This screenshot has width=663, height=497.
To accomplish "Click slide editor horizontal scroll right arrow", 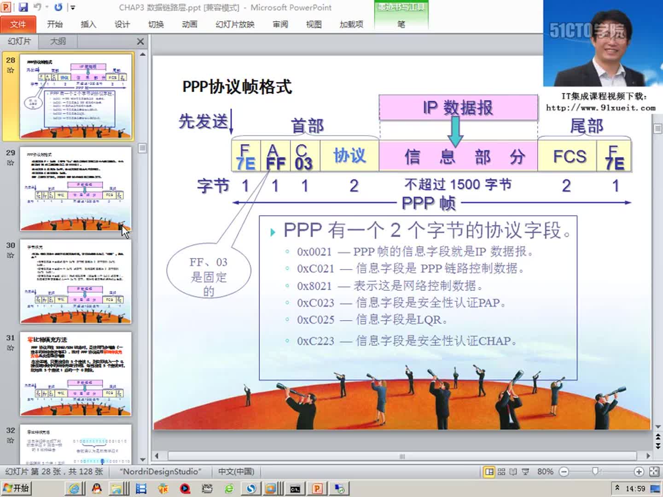I will [x=648, y=456].
